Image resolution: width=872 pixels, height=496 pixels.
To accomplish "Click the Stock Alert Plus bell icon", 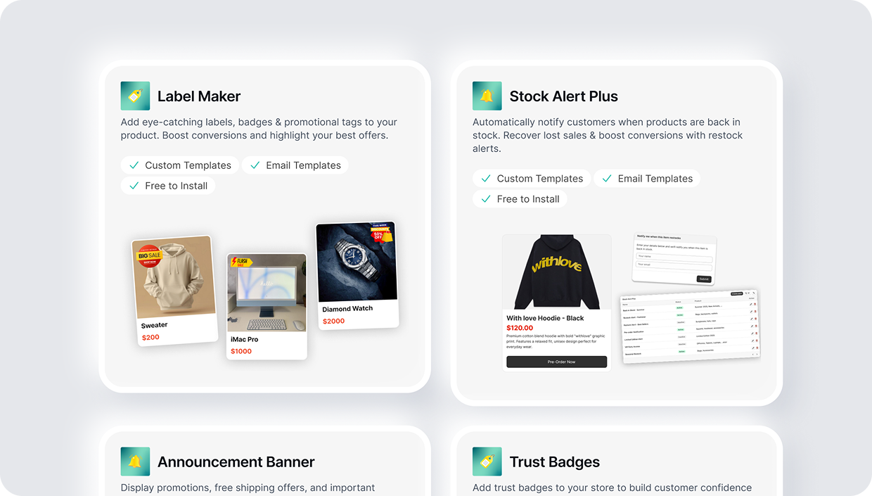I will click(487, 96).
